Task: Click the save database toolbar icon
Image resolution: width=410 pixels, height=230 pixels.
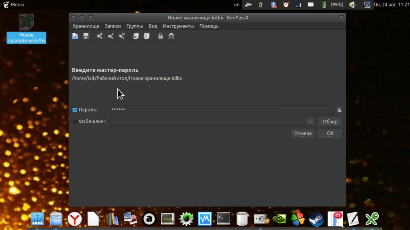Action: click(x=86, y=36)
